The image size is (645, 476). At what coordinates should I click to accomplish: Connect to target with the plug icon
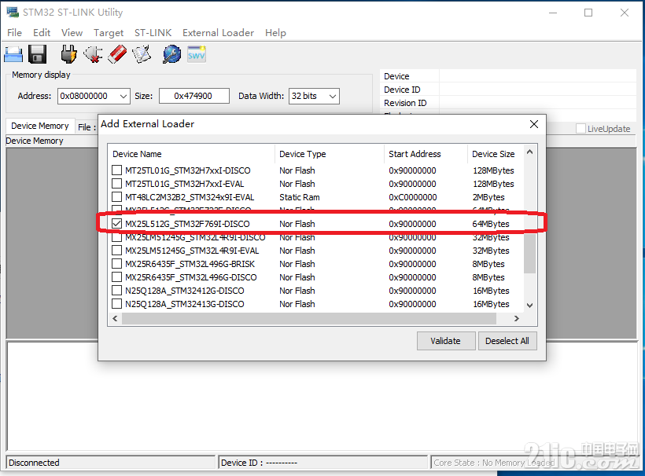(68, 54)
